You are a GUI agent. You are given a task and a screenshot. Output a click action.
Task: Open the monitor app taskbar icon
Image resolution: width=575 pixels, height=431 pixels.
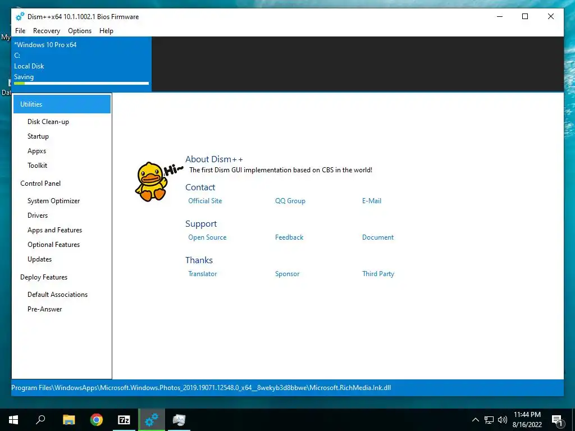(x=179, y=420)
